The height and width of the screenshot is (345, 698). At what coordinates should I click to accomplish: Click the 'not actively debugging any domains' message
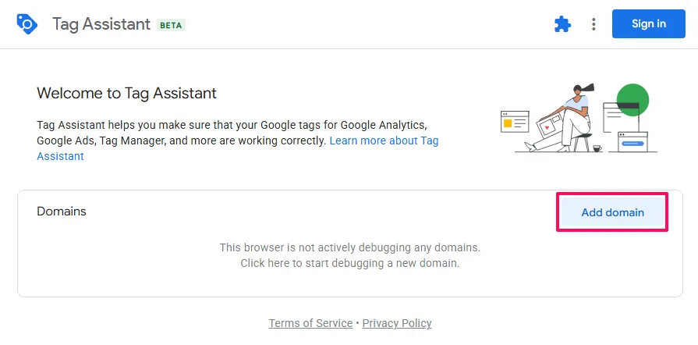pyautogui.click(x=349, y=247)
